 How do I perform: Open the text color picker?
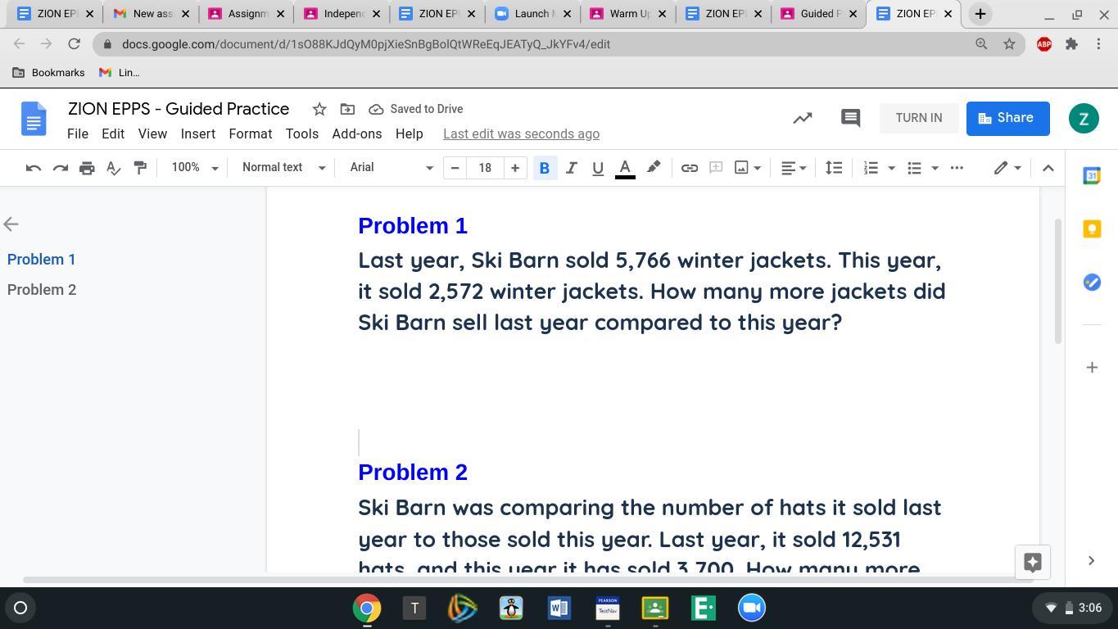[625, 168]
